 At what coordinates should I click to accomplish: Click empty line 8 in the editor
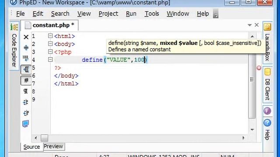tap(149, 92)
